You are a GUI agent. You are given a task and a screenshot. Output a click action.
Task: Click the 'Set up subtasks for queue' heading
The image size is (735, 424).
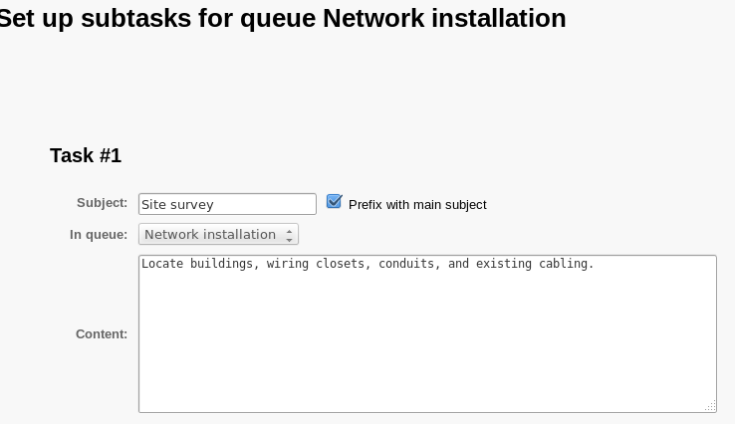pos(157,18)
